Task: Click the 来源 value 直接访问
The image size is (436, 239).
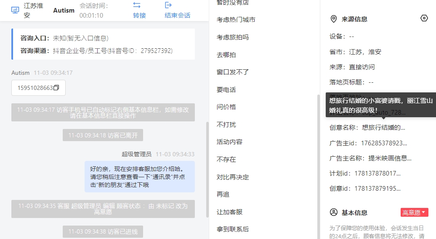Action: (362, 67)
